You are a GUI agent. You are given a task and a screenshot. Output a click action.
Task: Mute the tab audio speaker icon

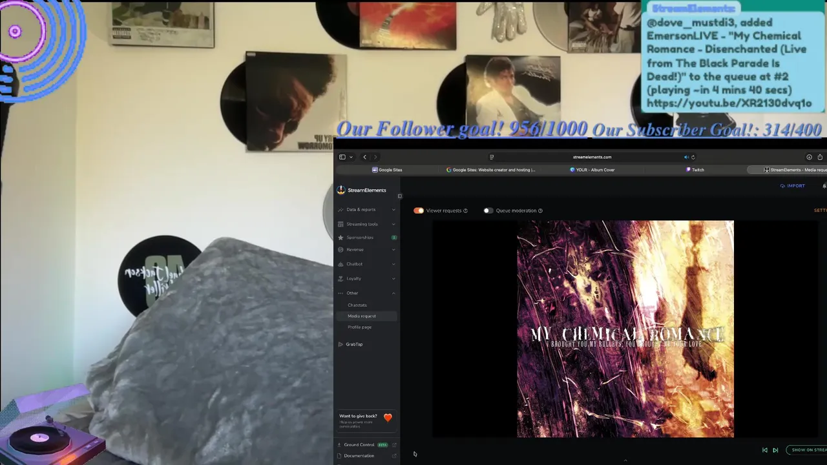tap(686, 157)
